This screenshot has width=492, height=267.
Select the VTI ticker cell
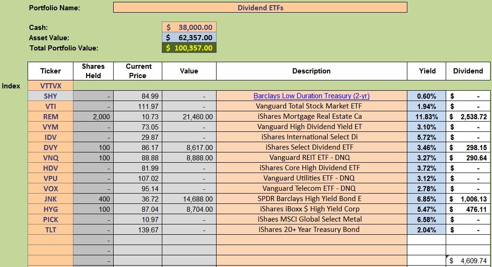click(x=50, y=106)
